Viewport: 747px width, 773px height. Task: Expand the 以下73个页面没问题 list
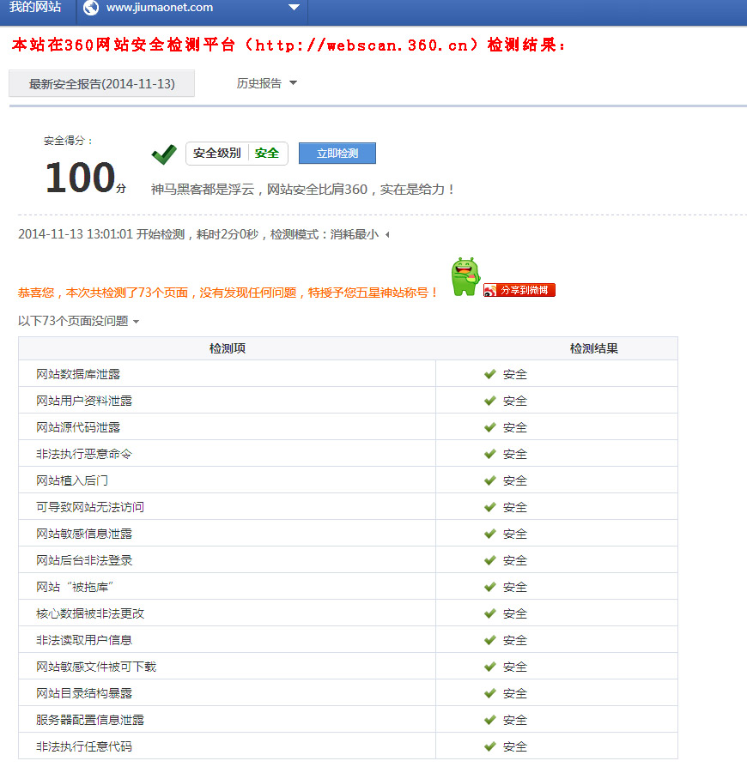[79, 321]
